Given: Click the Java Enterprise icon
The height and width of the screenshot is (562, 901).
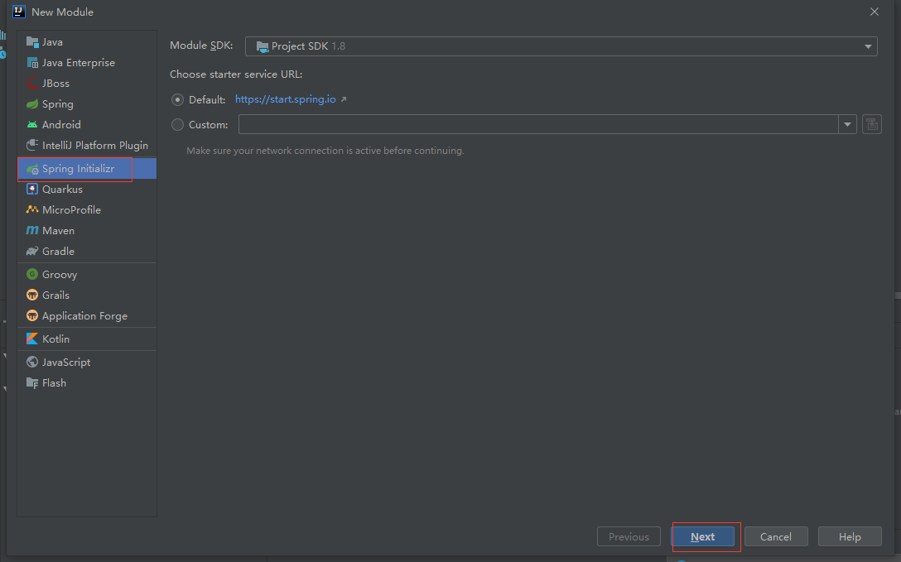Looking at the screenshot, I should coord(32,63).
